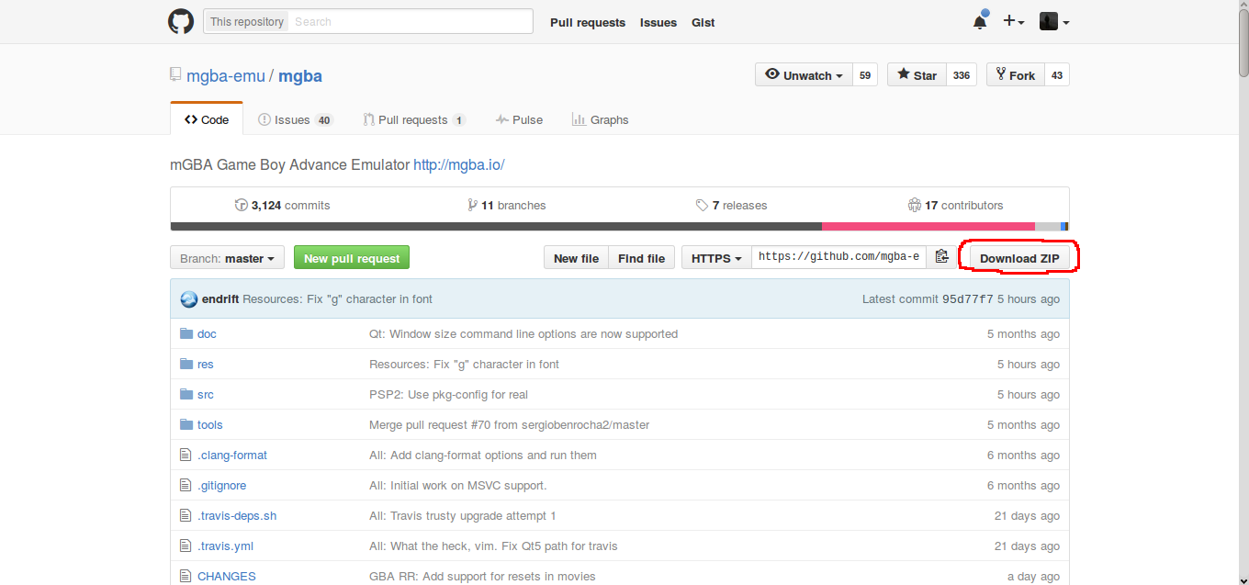Click the contributors people icon

pos(915,205)
